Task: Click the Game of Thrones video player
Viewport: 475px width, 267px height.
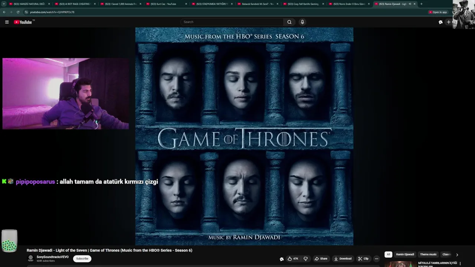Action: tap(244, 136)
